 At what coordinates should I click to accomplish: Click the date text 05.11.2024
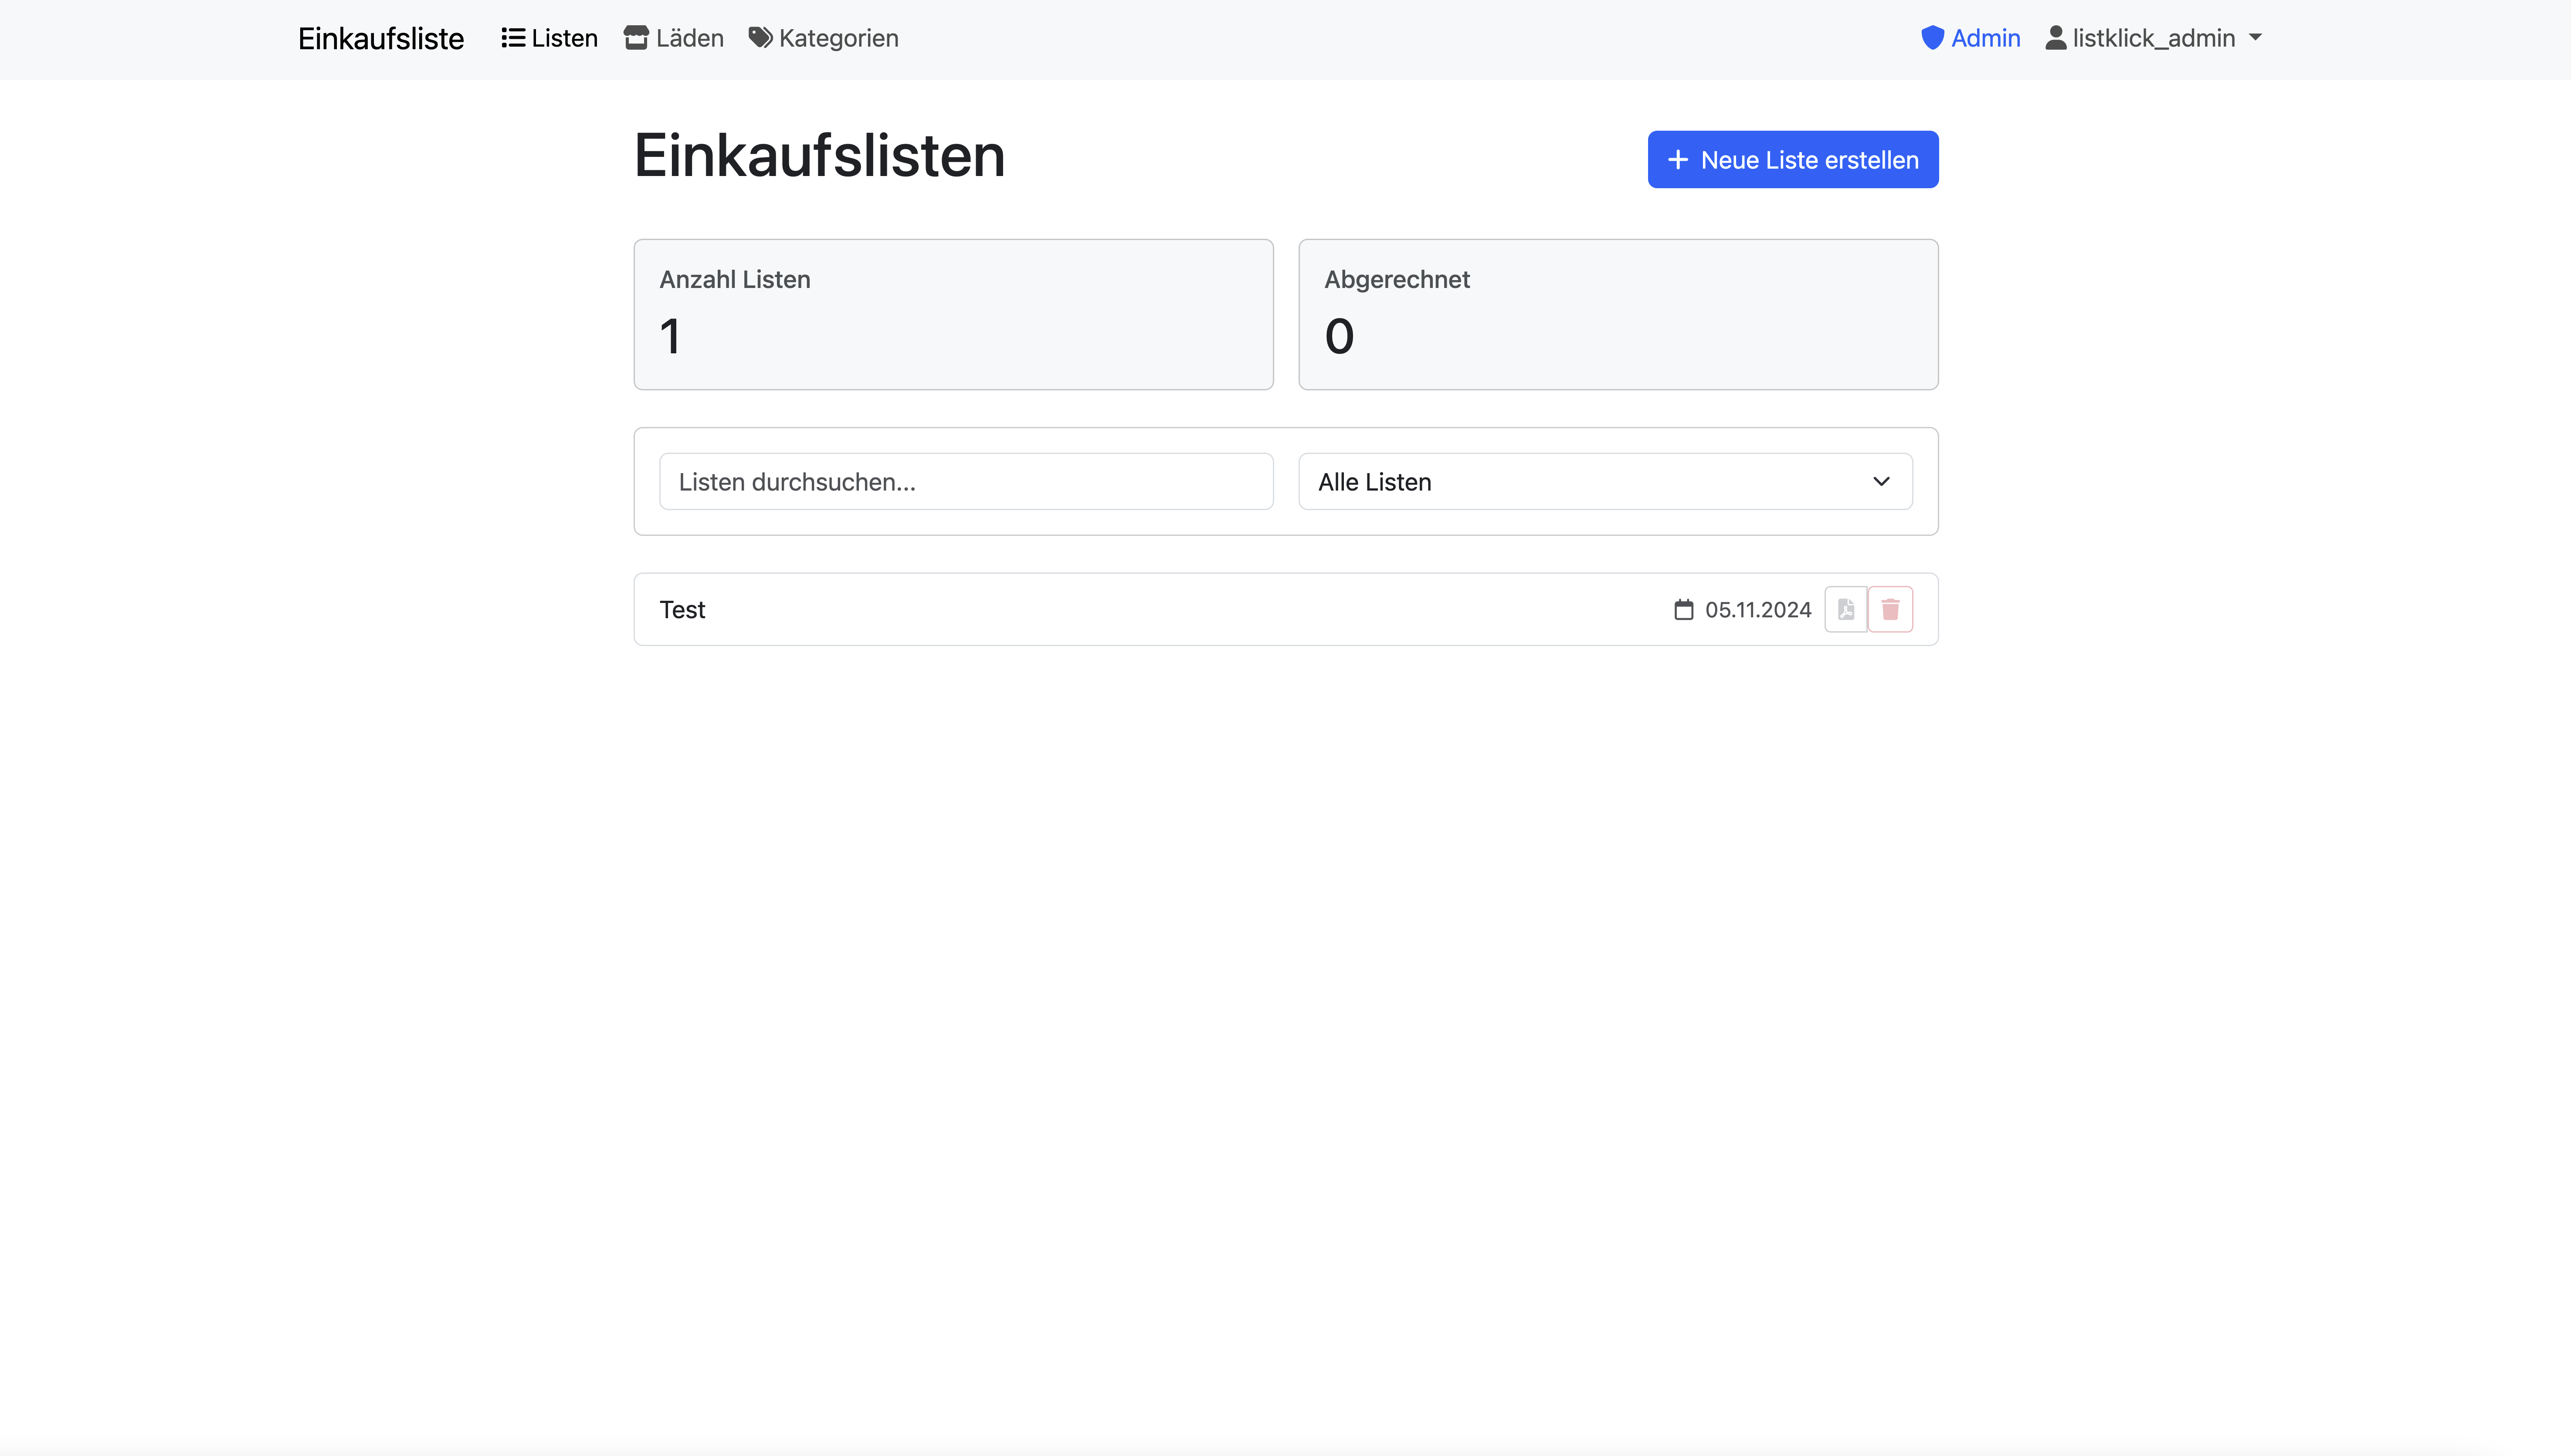(x=1758, y=610)
